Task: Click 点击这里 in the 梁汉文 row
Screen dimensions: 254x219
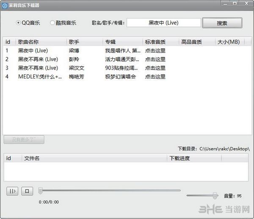Action: point(155,68)
